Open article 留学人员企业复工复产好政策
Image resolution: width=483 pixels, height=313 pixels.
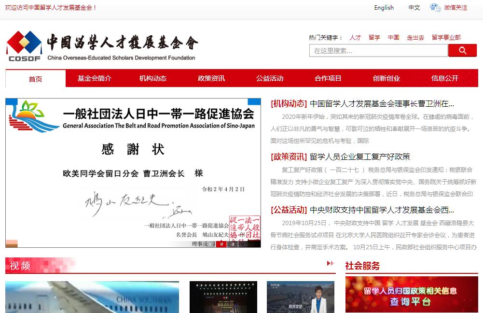pyautogui.click(x=360, y=156)
